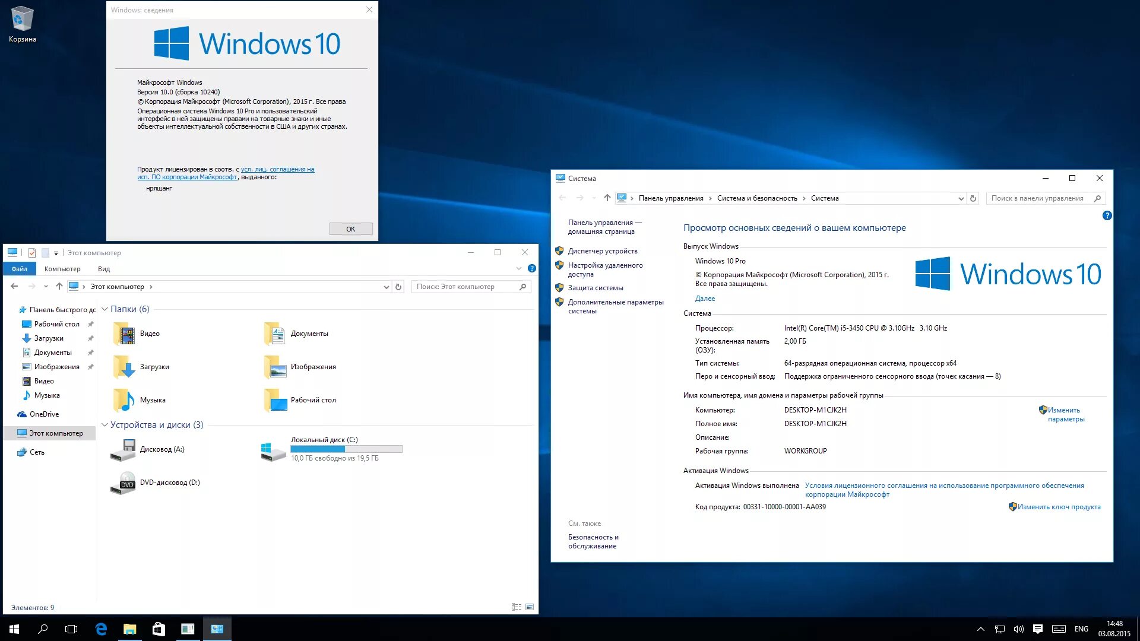Open the Task View button on taskbar
The image size is (1140, 641).
tap(71, 629)
